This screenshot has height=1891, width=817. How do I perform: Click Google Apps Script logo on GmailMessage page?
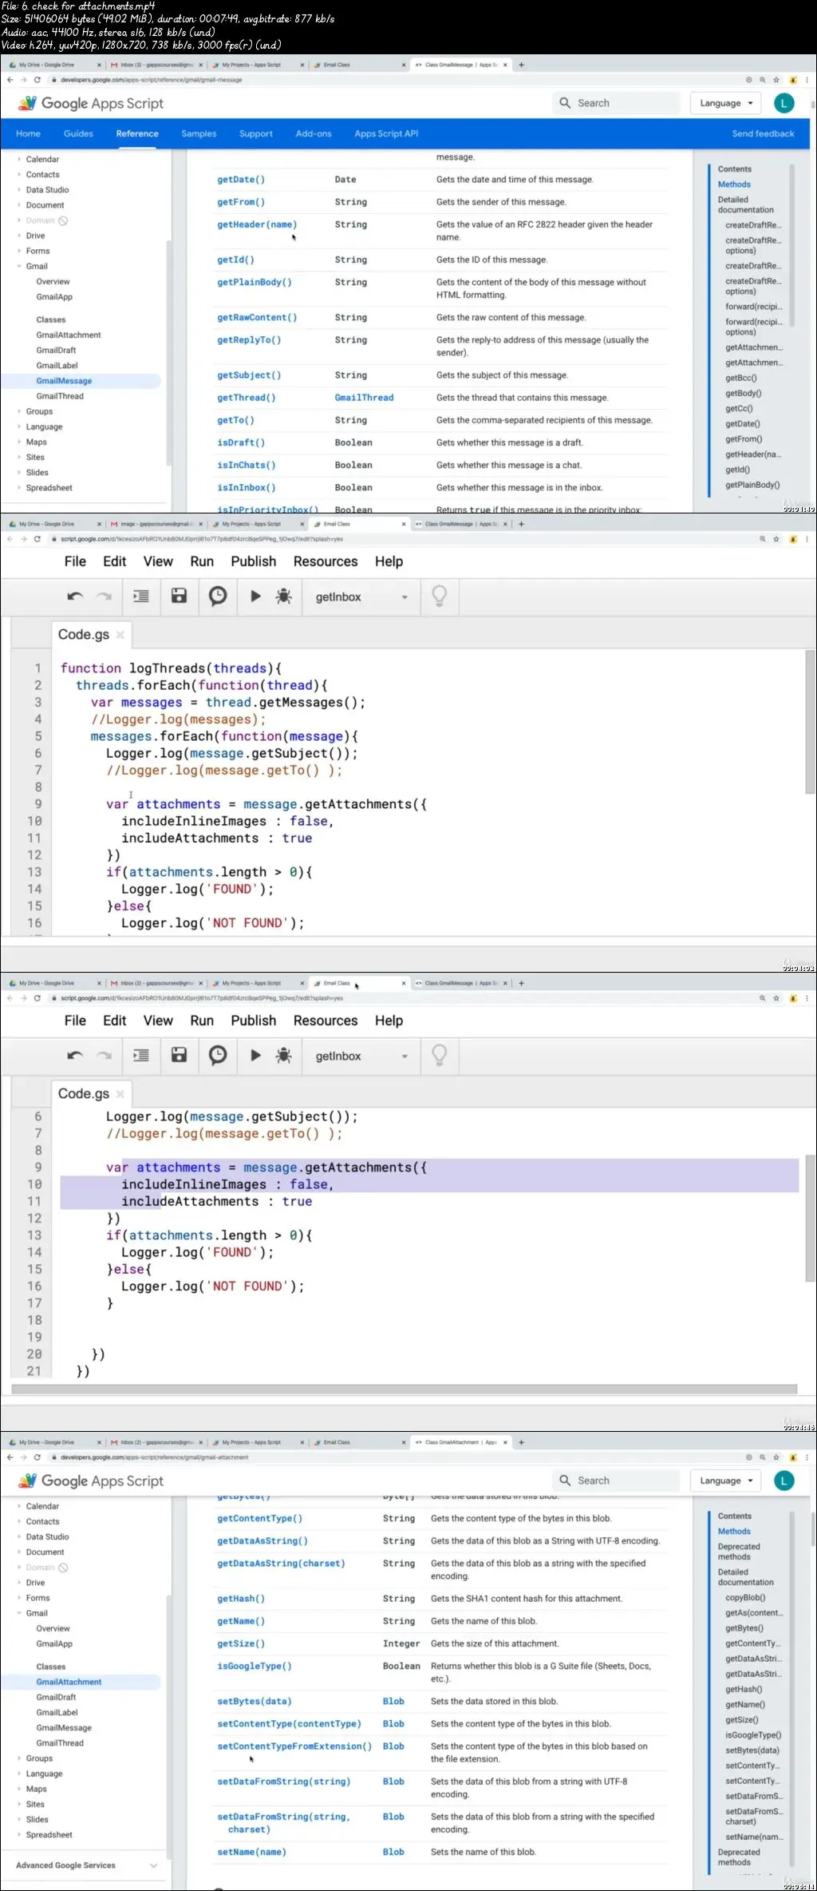pyautogui.click(x=91, y=103)
